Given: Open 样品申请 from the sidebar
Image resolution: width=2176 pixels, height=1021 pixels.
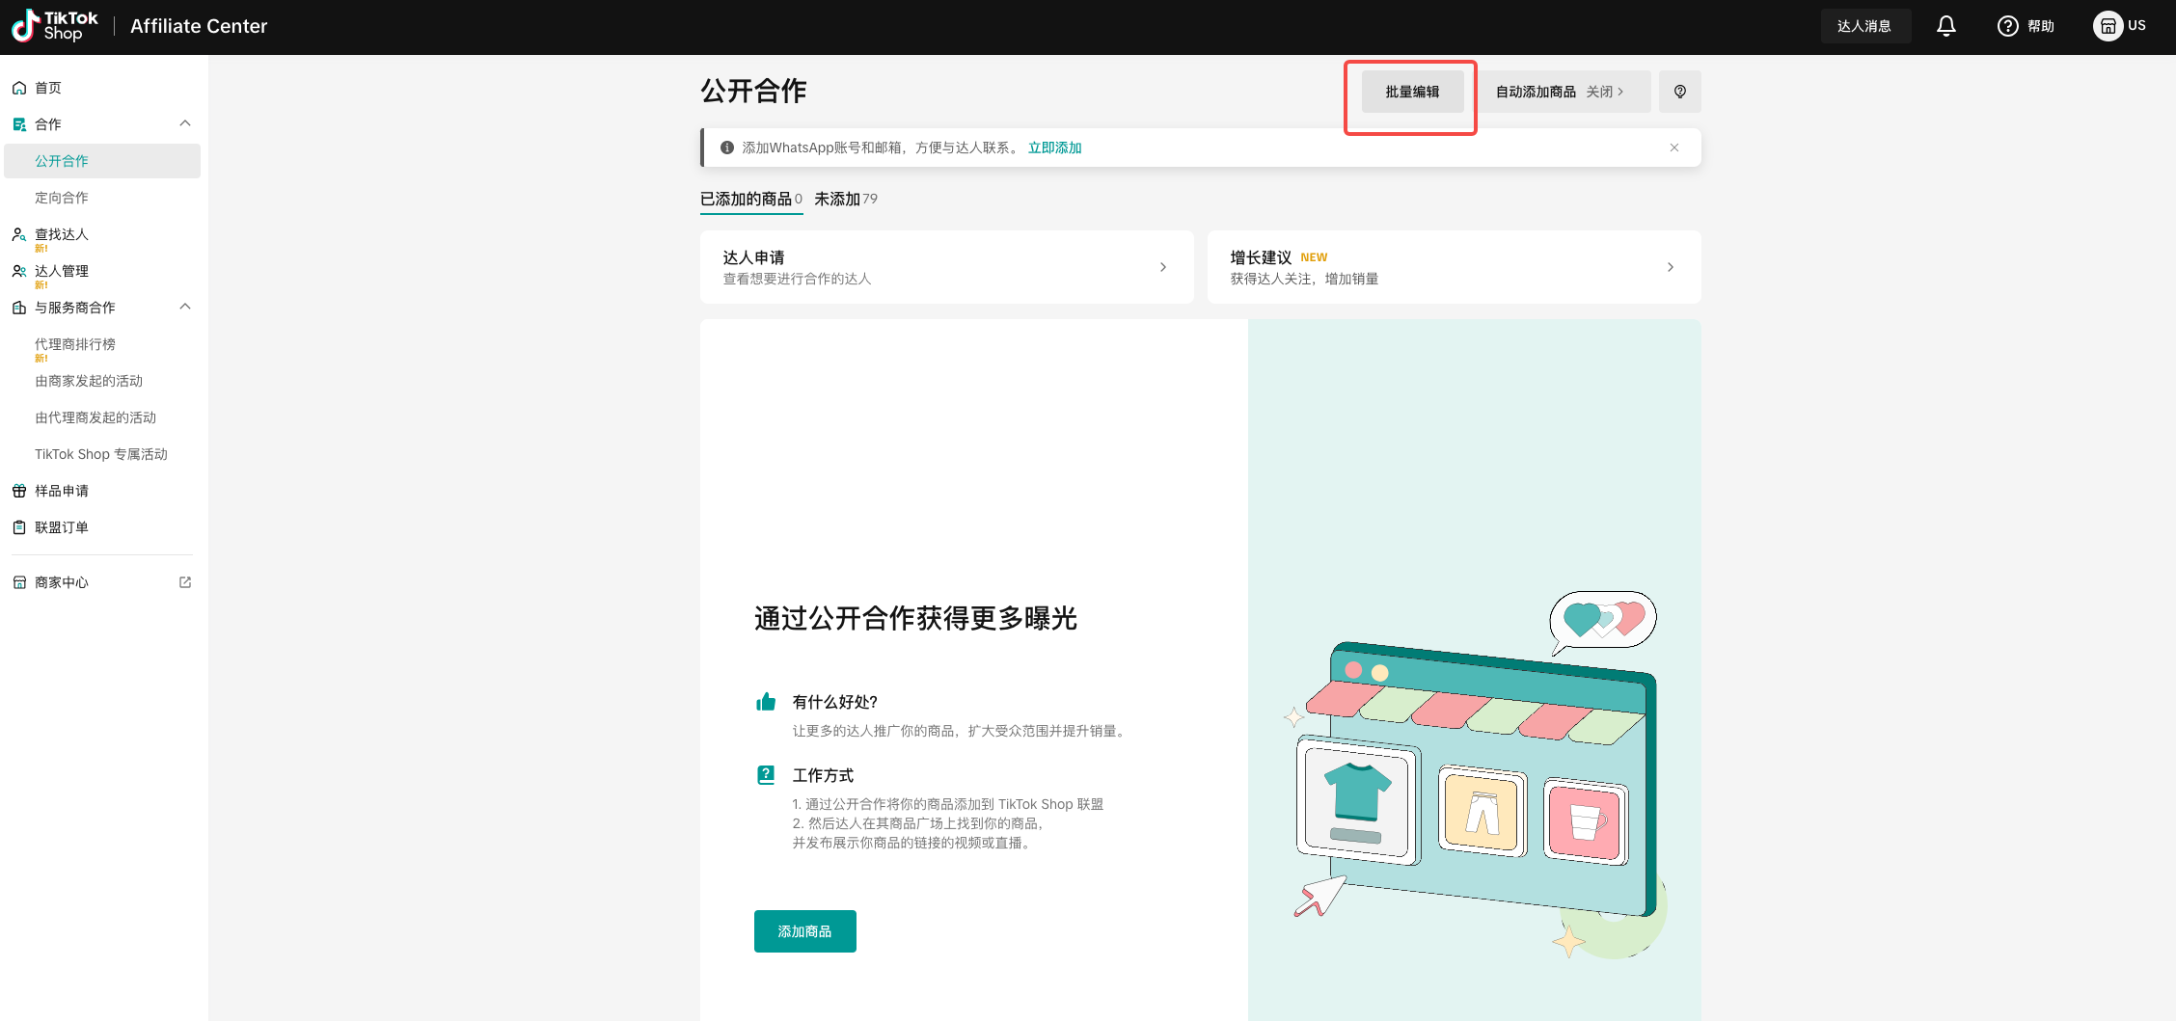Looking at the screenshot, I should point(62,491).
